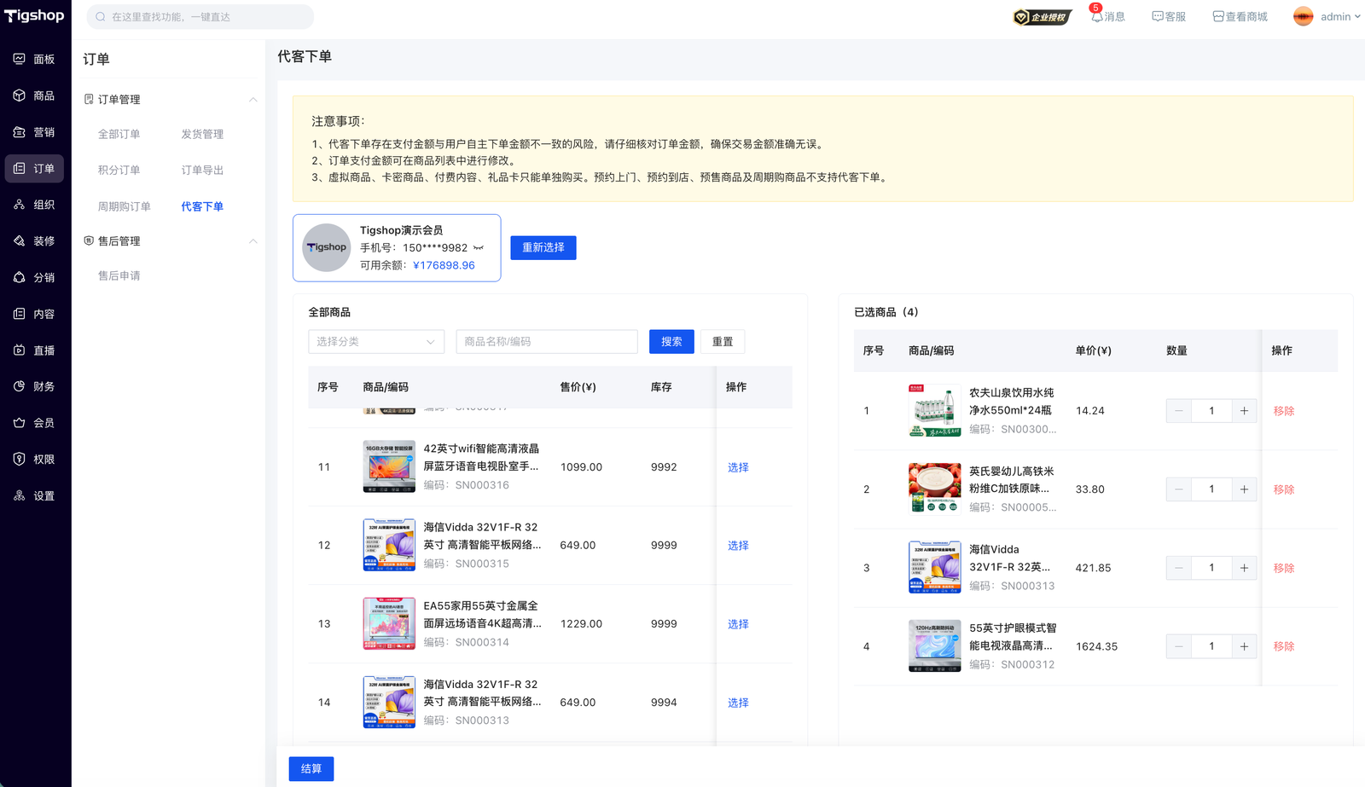Select product row 13 EA55 TV
1365x787 pixels.
pyautogui.click(x=738, y=624)
